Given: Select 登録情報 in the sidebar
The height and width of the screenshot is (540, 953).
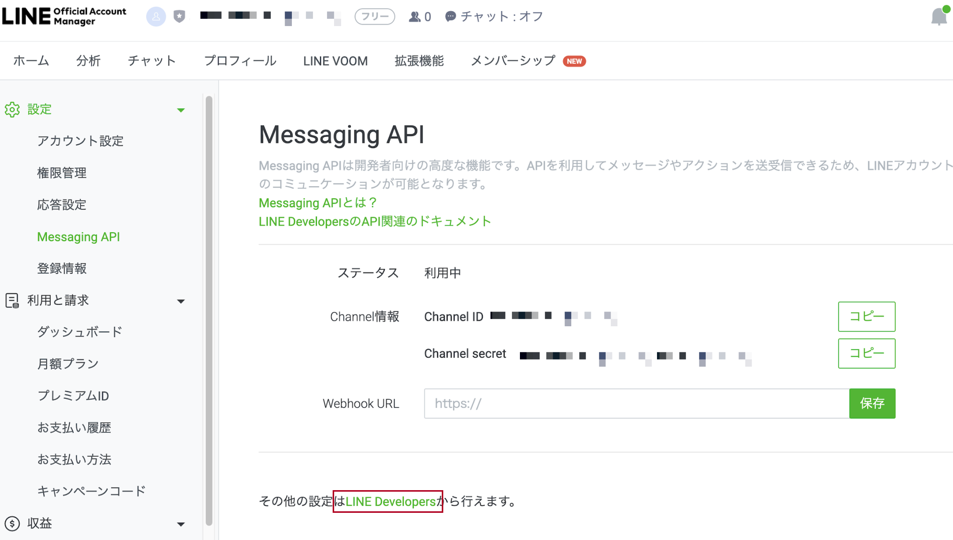Looking at the screenshot, I should click(62, 268).
